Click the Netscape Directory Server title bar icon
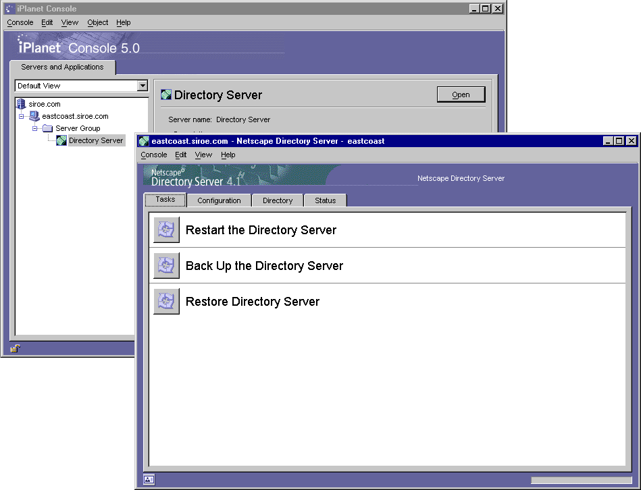The width and height of the screenshot is (641, 490). [143, 141]
